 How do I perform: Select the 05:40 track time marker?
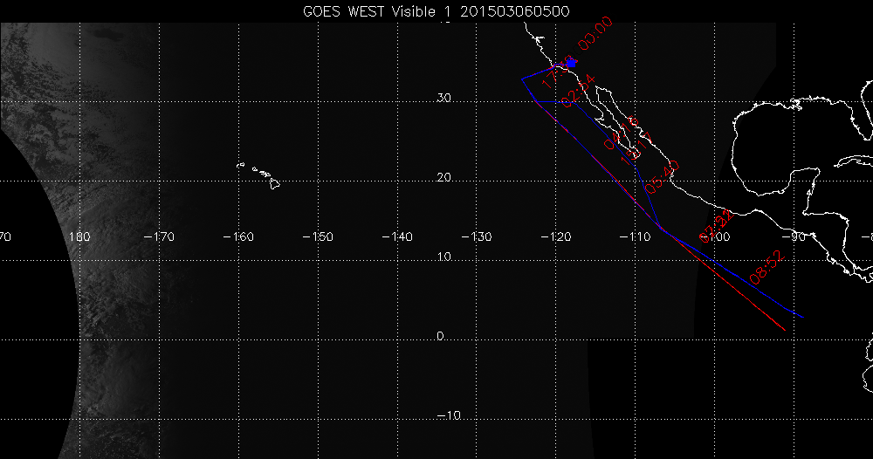click(x=662, y=176)
